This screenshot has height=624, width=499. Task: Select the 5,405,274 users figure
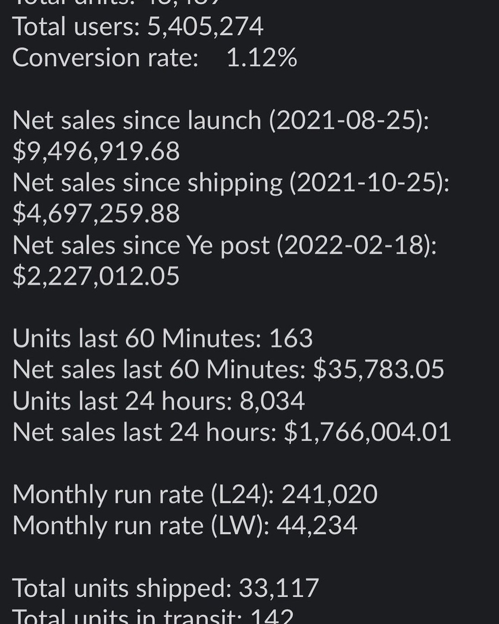205,27
